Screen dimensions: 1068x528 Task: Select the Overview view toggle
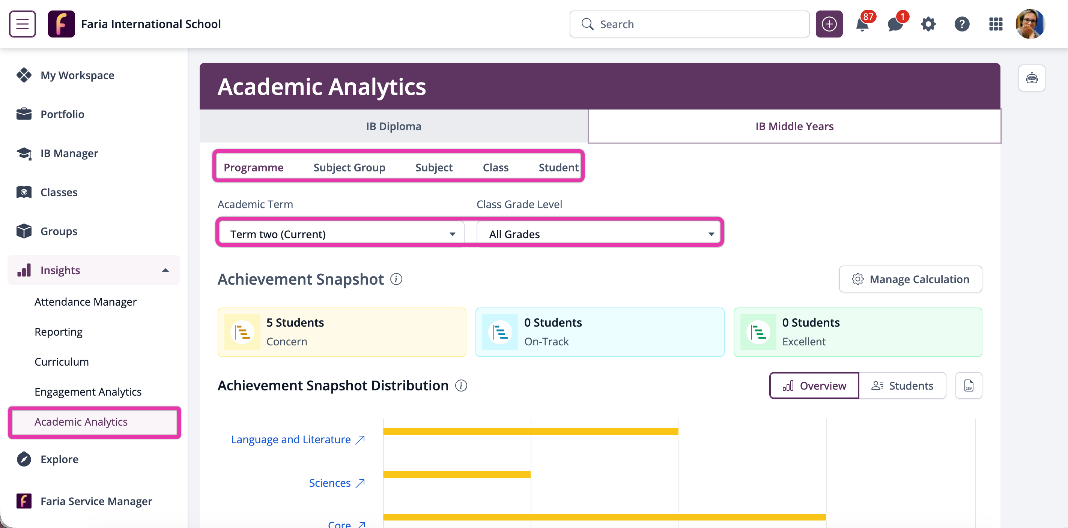click(x=814, y=385)
